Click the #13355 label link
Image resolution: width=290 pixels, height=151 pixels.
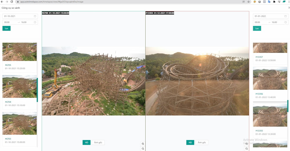(259, 131)
